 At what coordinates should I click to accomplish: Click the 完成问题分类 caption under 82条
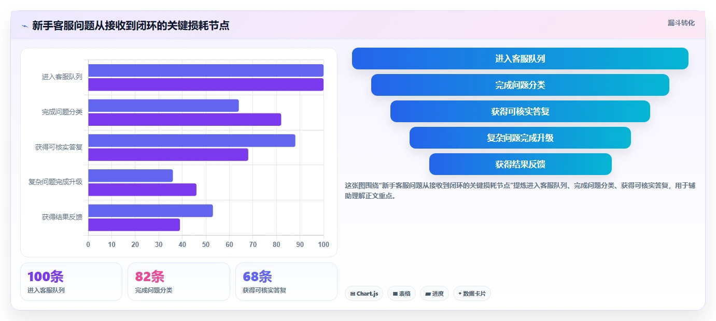(154, 290)
